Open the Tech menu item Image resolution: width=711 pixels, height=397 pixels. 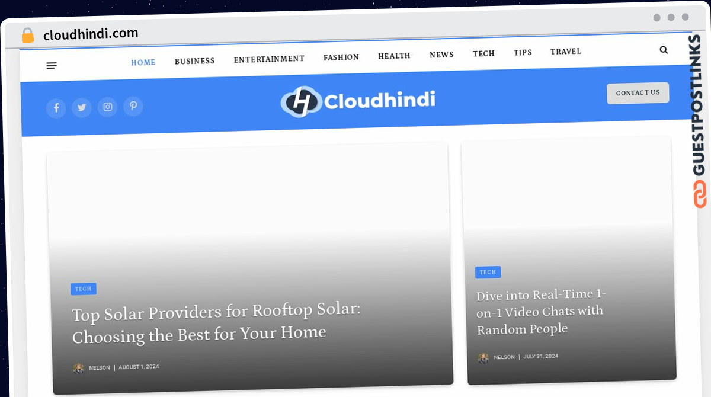(483, 53)
